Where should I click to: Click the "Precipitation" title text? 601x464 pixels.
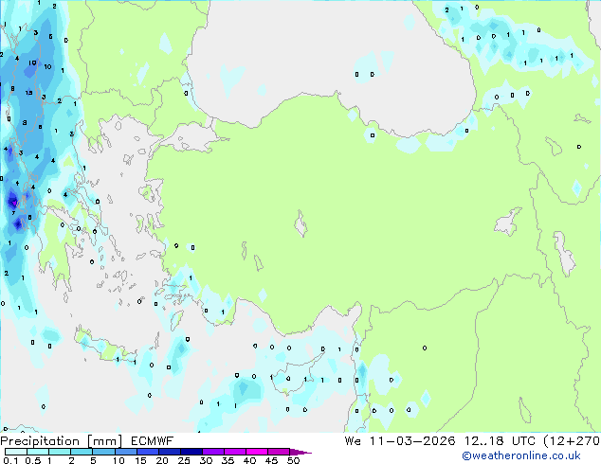(40, 441)
